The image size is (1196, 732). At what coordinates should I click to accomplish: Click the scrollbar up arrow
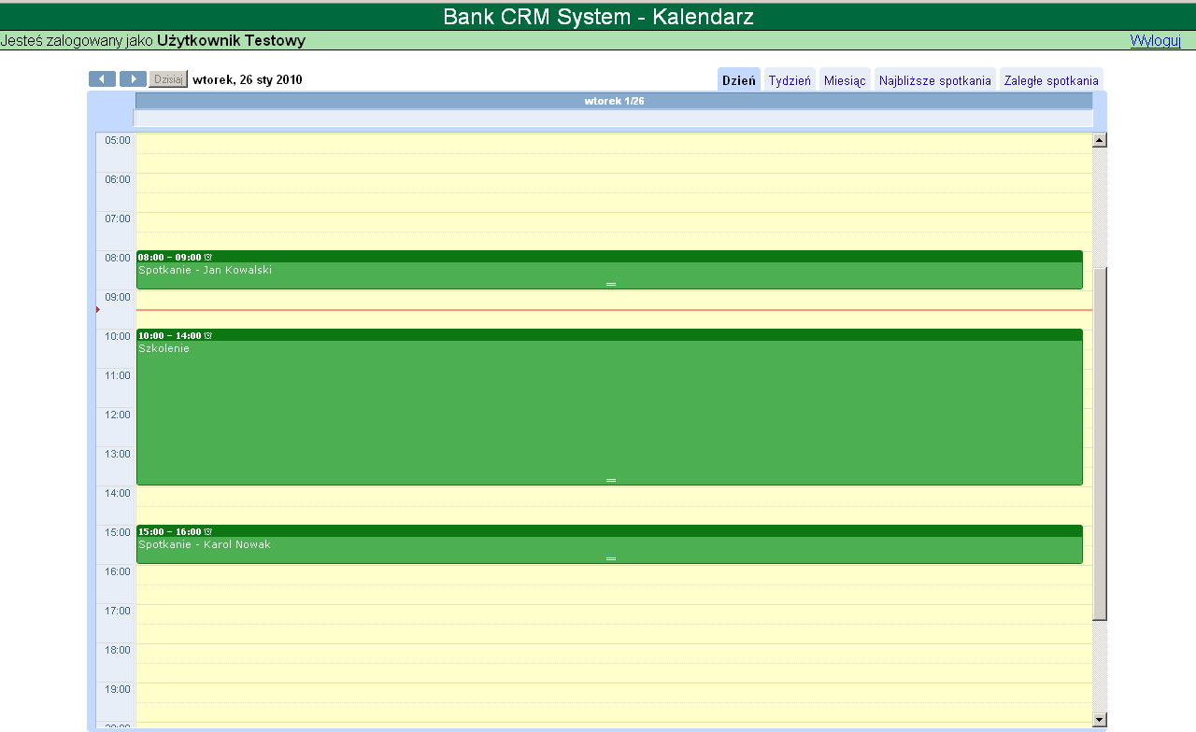click(x=1100, y=140)
